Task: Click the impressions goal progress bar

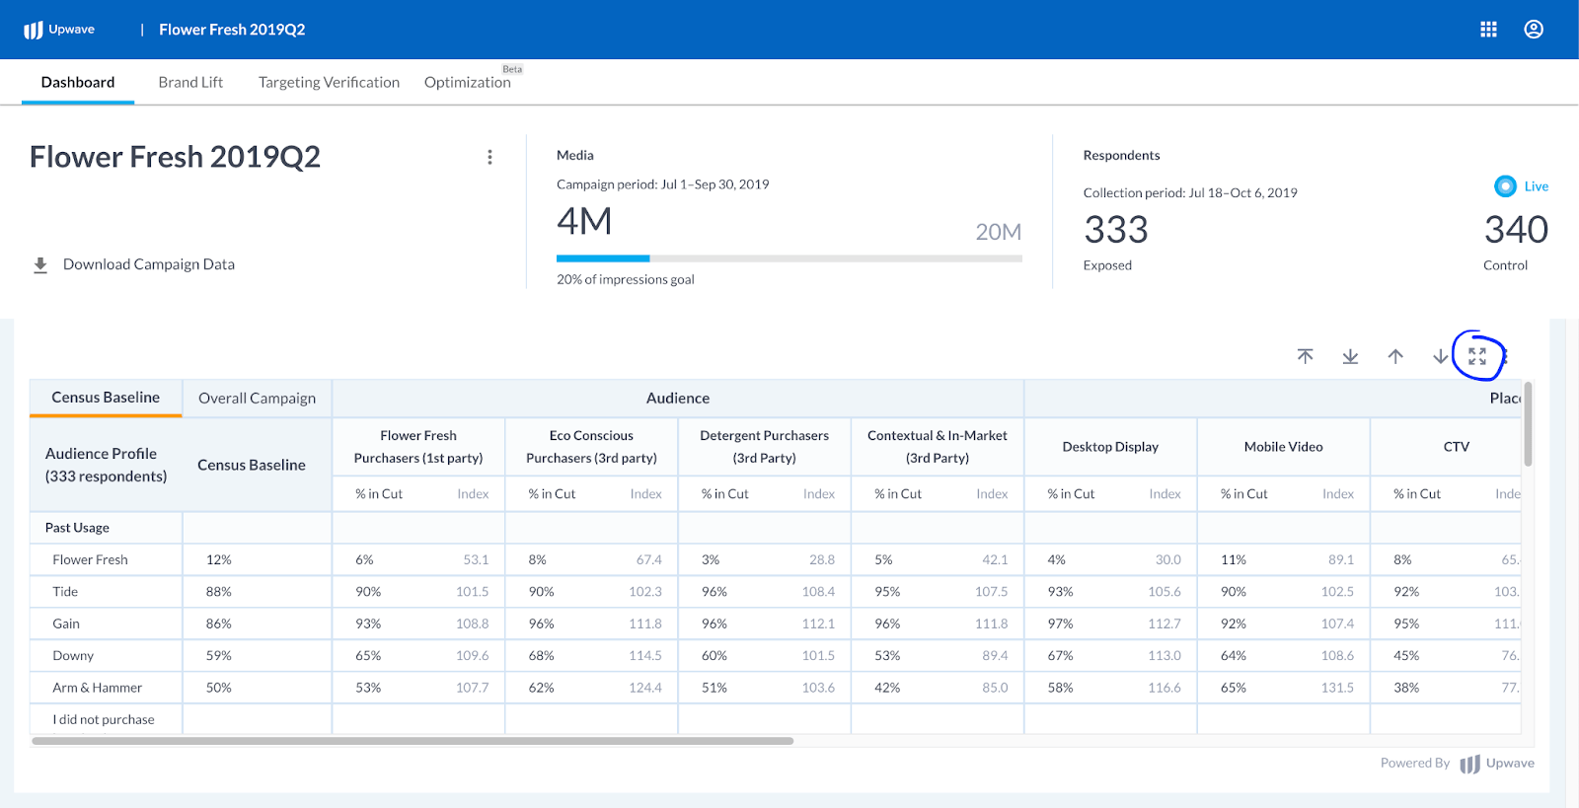Action: pos(789,258)
